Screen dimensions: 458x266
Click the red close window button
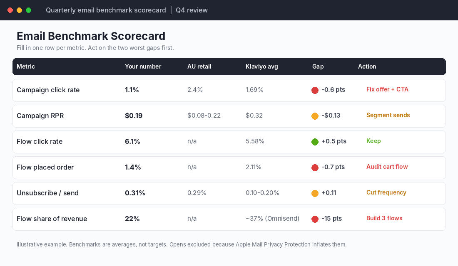(10, 10)
